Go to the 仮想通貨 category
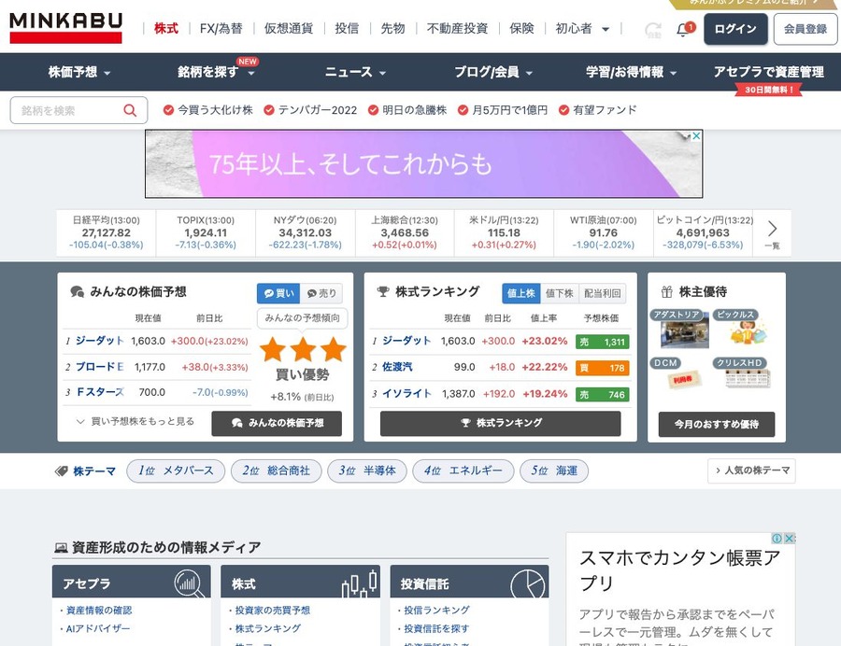Image resolution: width=841 pixels, height=646 pixels. (x=289, y=28)
